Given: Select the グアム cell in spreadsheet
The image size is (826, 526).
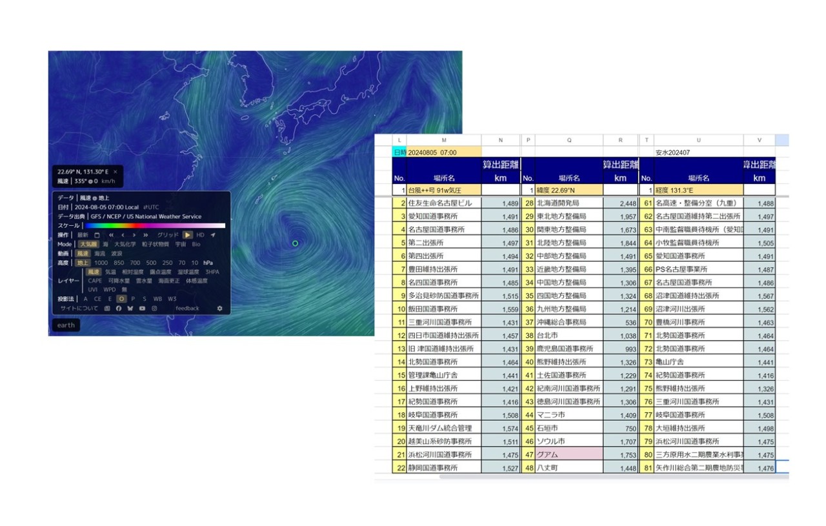Looking at the screenshot, I should (x=569, y=454).
